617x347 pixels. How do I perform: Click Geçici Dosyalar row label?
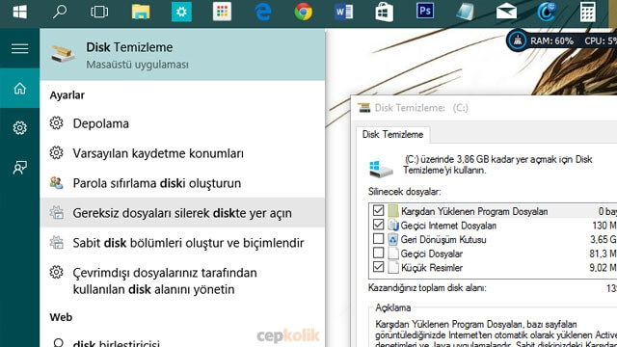click(x=432, y=254)
